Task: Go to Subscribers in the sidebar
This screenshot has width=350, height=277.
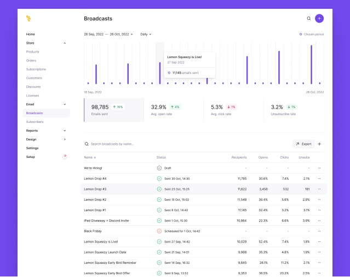Action: [35, 122]
